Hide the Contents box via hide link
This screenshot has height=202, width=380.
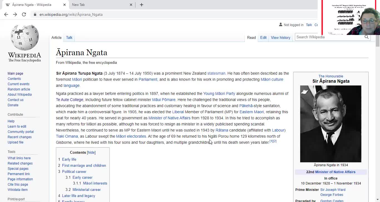click(91, 152)
